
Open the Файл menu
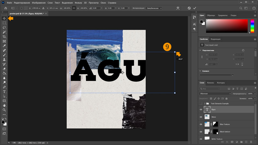pyautogui.click(x=9, y=3)
